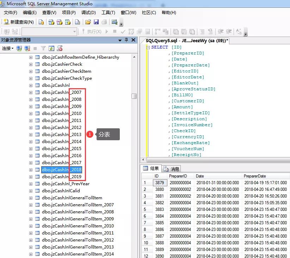This screenshot has width=290, height=258.
Task: Expand dbo.jzCashJnl_2018 table node
Action: (31, 170)
